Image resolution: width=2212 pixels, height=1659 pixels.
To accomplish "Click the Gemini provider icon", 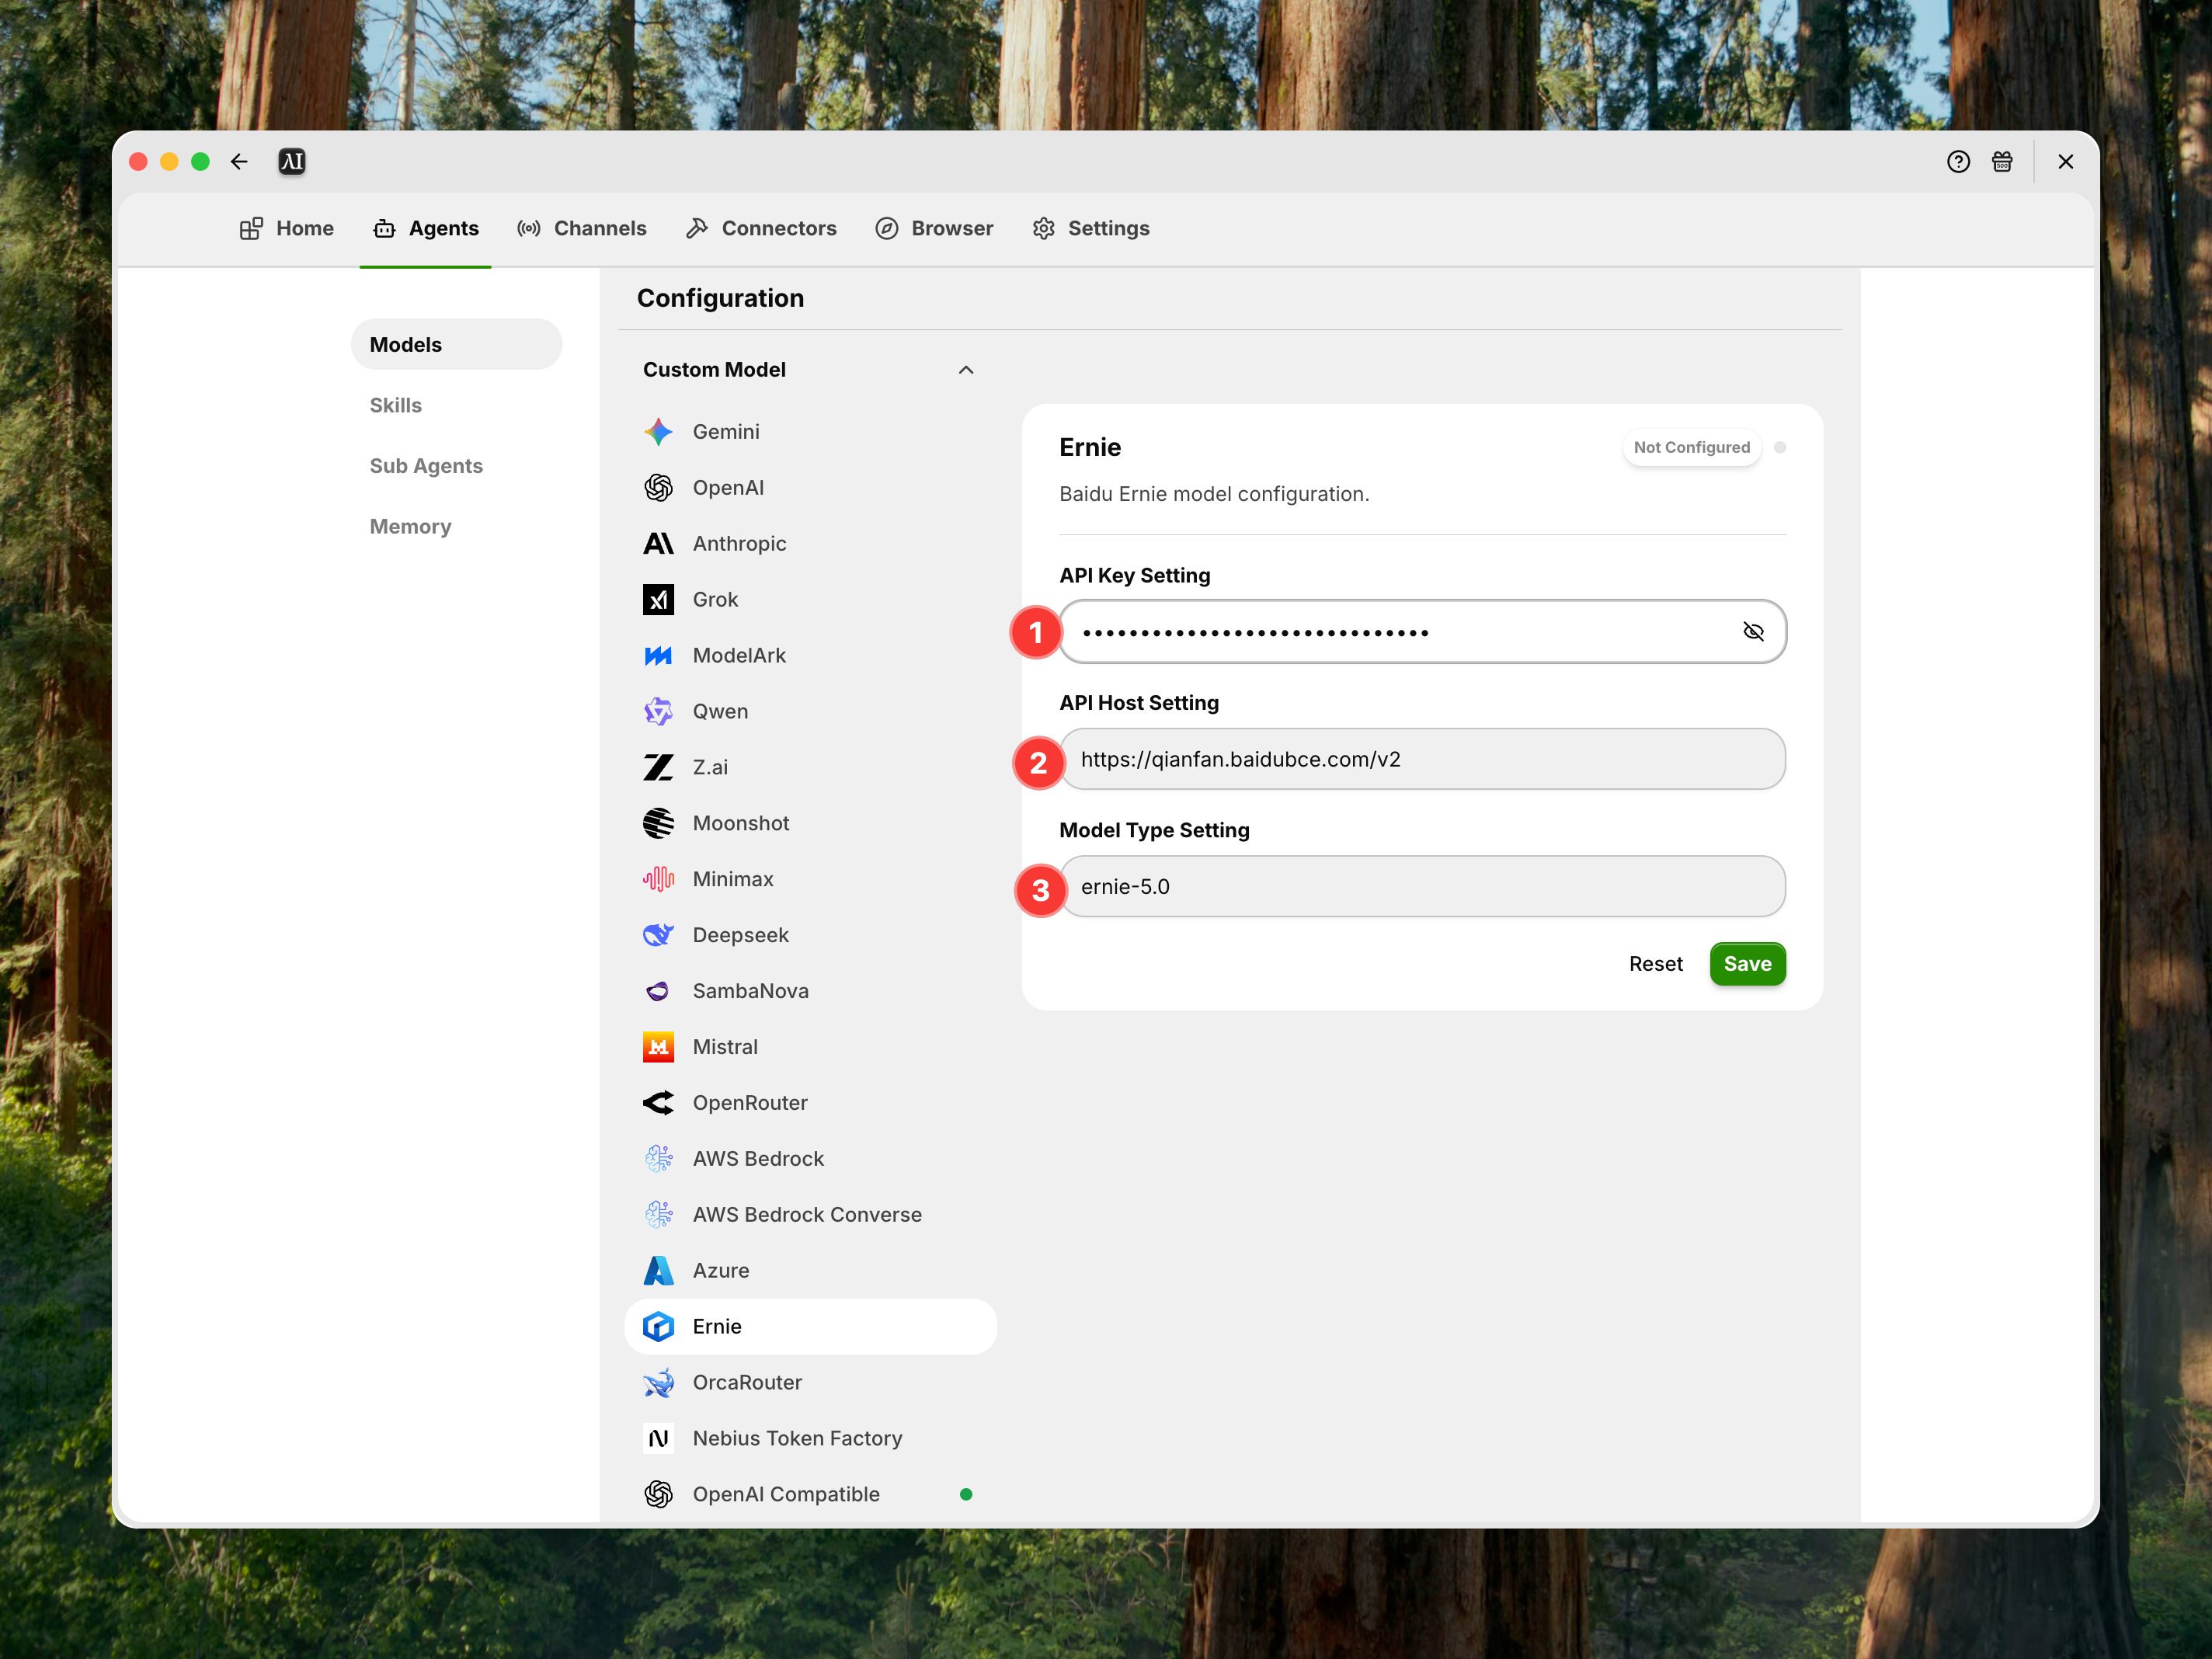I will point(658,432).
